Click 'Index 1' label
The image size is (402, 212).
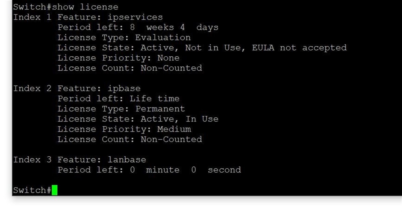click(x=32, y=17)
